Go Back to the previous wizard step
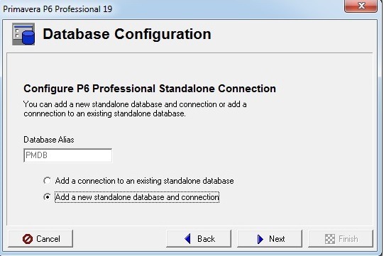Image resolution: width=384 pixels, height=256 pixels. 199,238
